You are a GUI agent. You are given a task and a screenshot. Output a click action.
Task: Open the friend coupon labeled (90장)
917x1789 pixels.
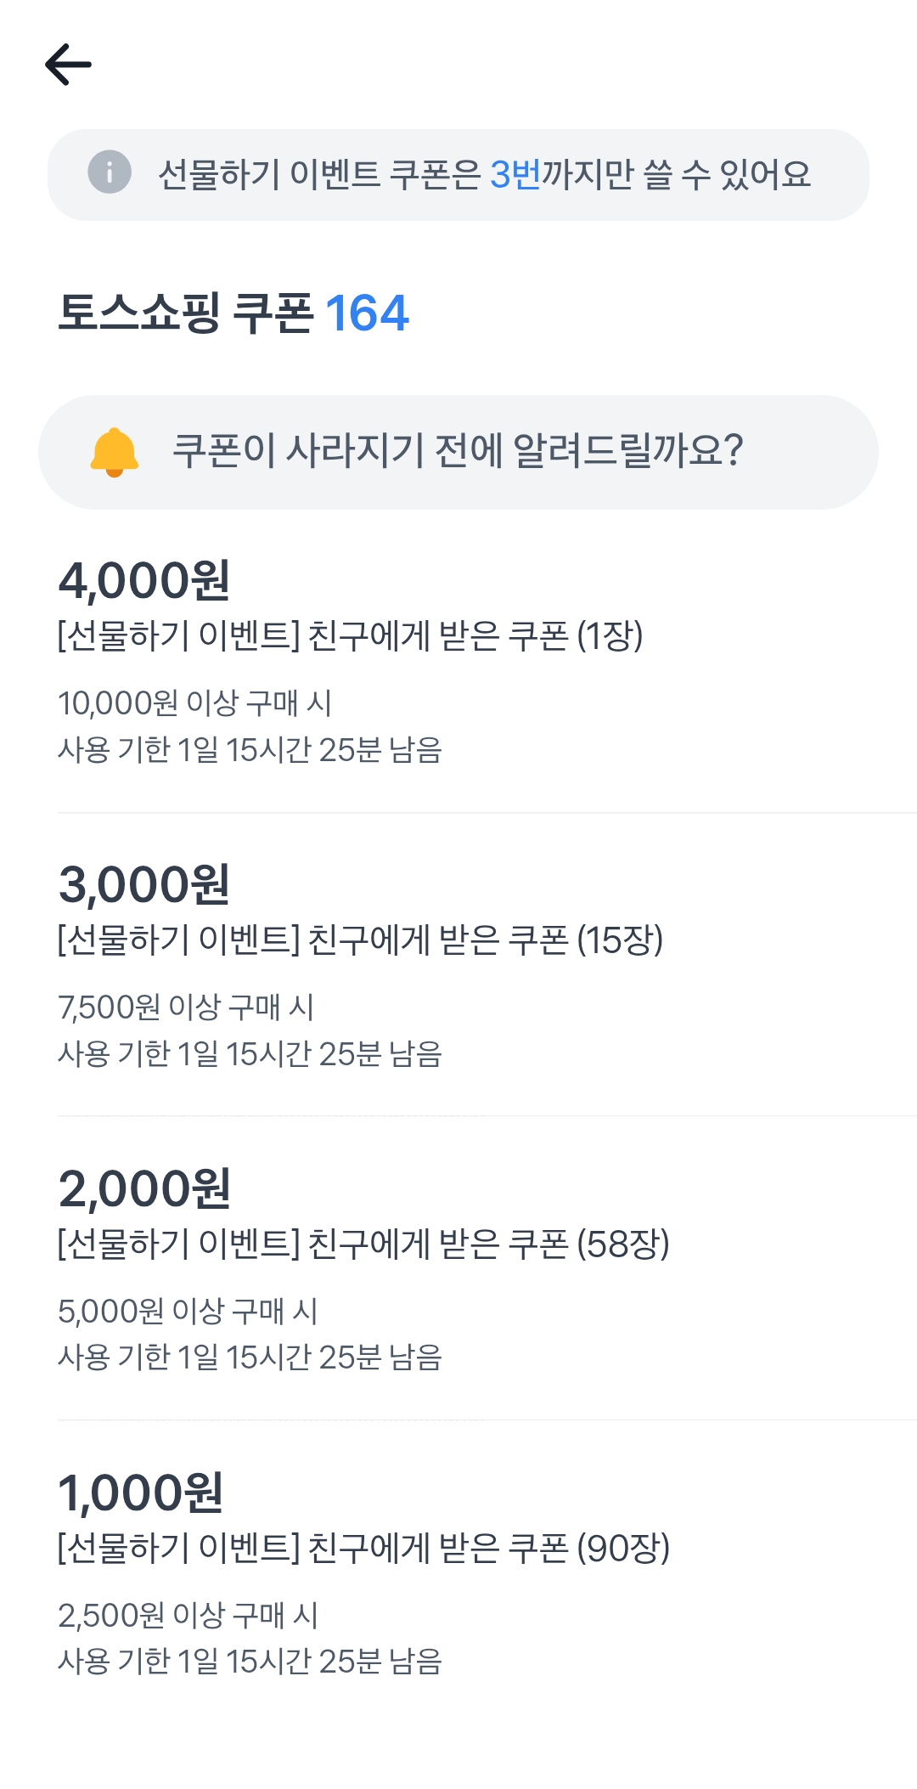[363, 1548]
